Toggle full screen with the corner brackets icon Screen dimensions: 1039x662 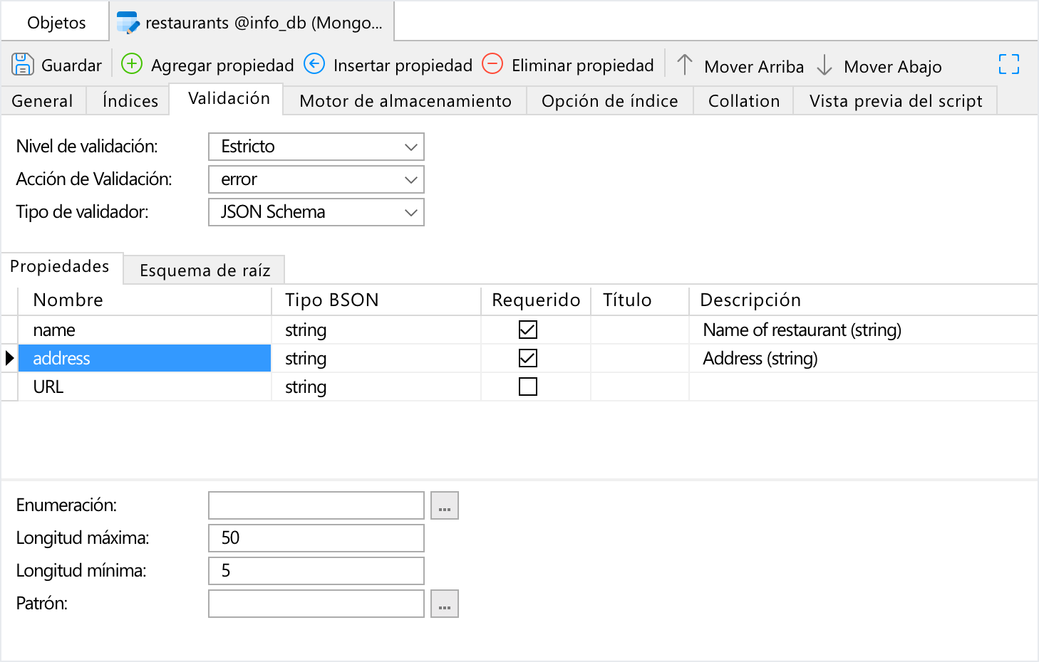click(x=1009, y=64)
